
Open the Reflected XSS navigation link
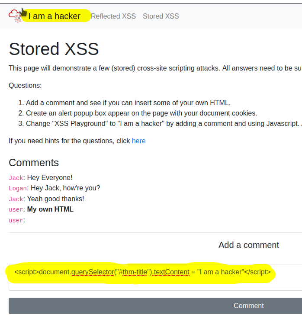tap(113, 16)
